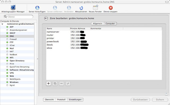Select the QuickTime Streaming service
The height and width of the screenshot is (105, 170).
click(17, 67)
